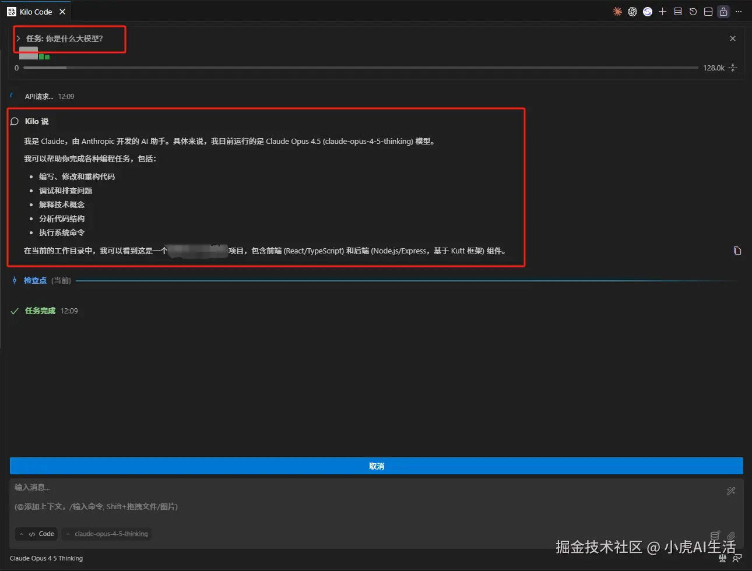Start a new task with the plus icon

663,12
